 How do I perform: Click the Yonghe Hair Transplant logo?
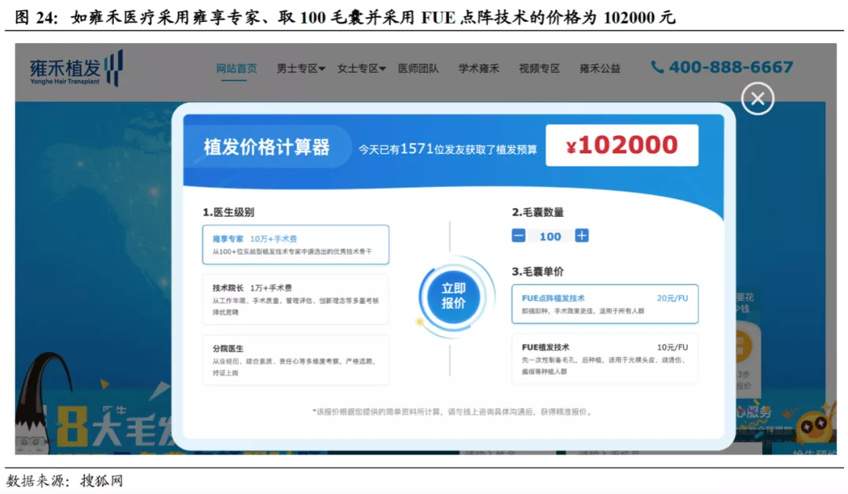[x=76, y=68]
